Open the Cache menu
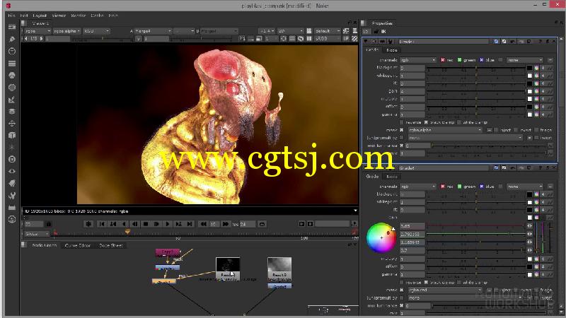 pos(97,16)
